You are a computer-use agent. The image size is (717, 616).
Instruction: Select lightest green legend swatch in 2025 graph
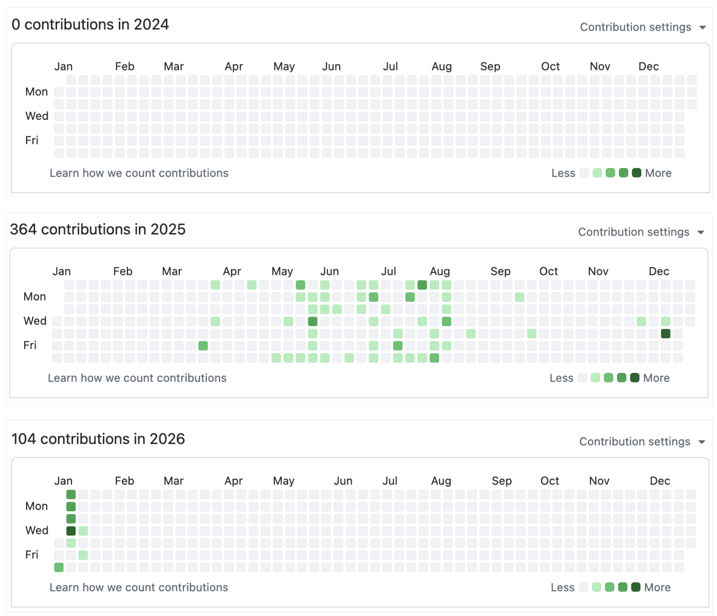point(595,378)
